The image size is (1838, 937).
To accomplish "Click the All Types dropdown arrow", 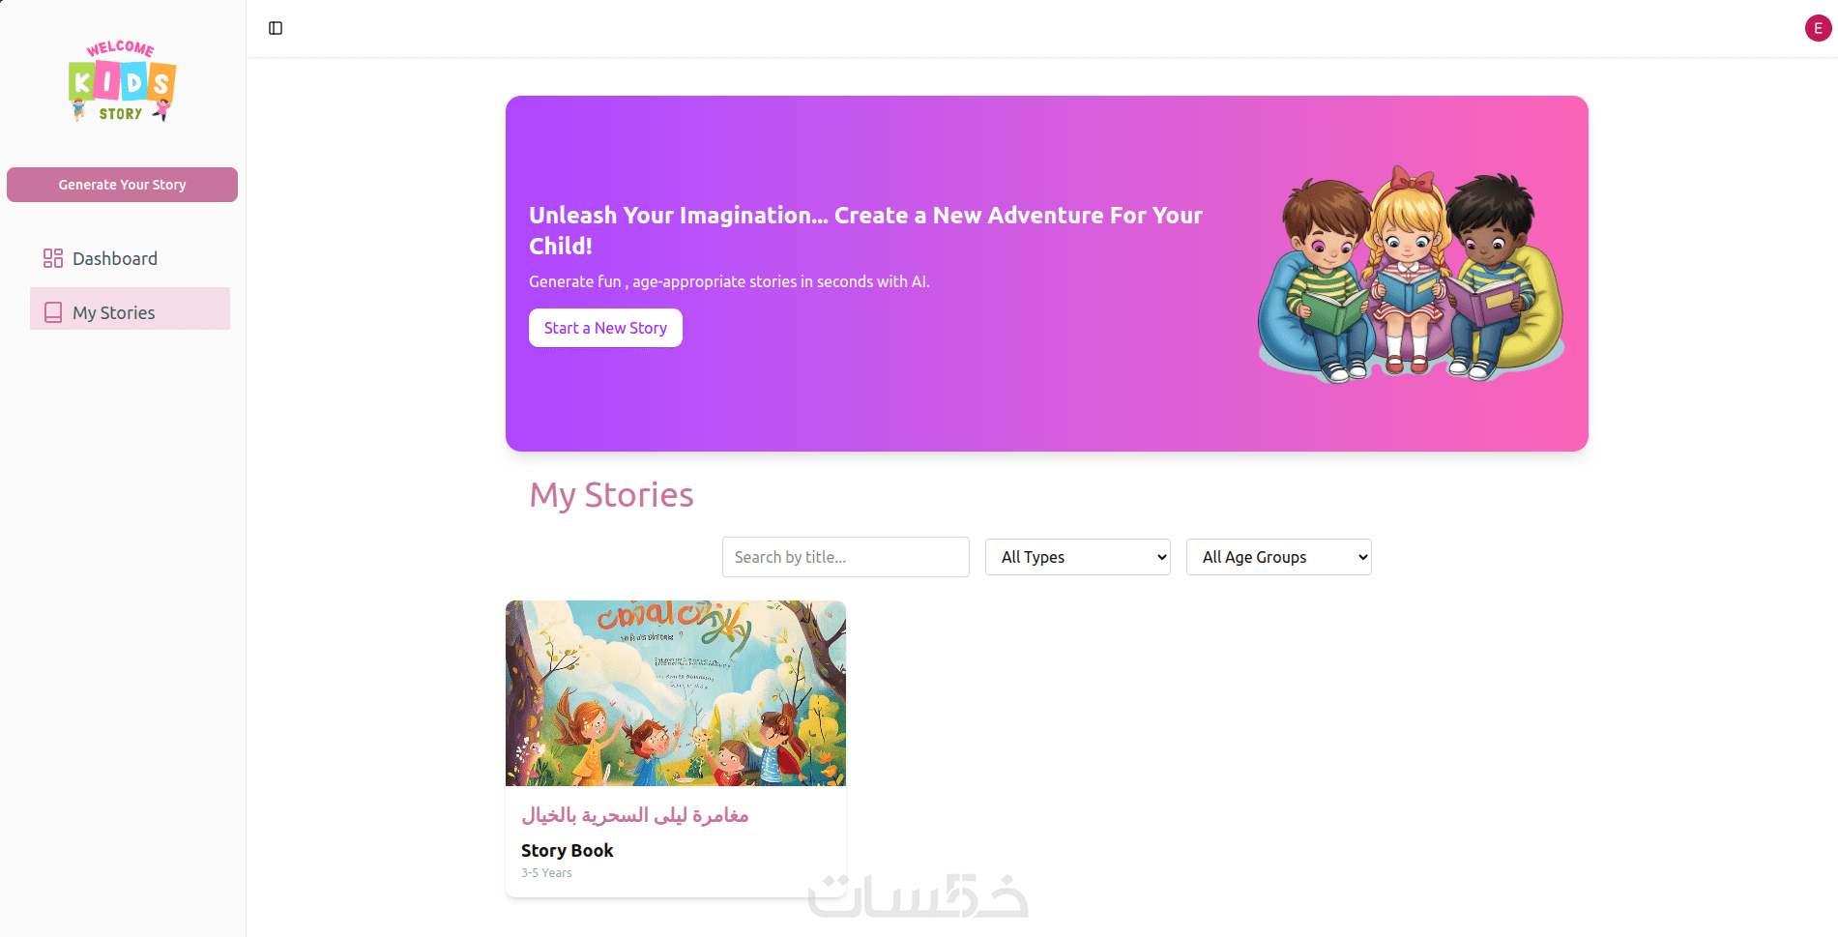I will [1161, 557].
